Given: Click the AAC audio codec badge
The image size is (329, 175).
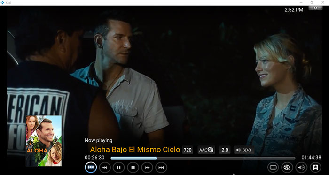Looking at the screenshot, I should 206,150.
